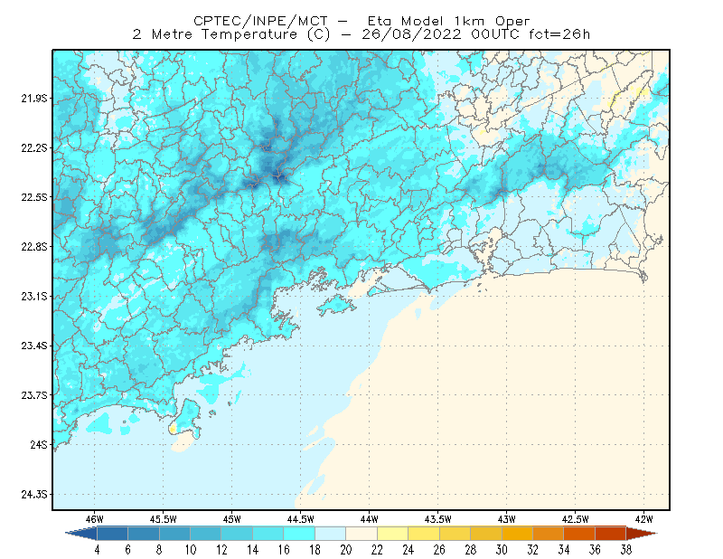This screenshot has height=559, width=723.
Task: Click the colorbar label 38
Action: pos(625,550)
